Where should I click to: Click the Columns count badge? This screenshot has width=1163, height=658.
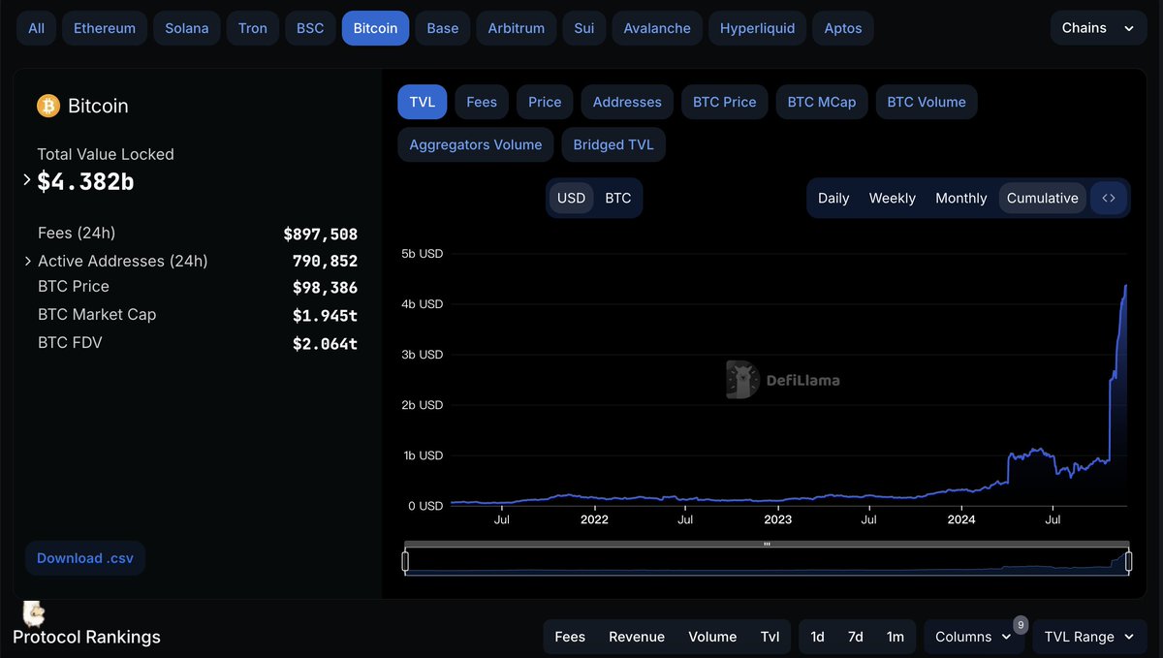point(1021,625)
